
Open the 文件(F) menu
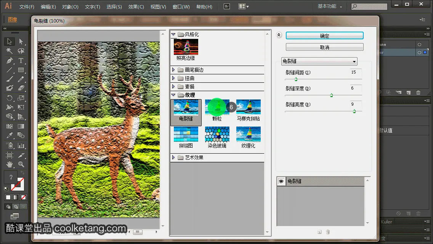pyautogui.click(x=27, y=6)
